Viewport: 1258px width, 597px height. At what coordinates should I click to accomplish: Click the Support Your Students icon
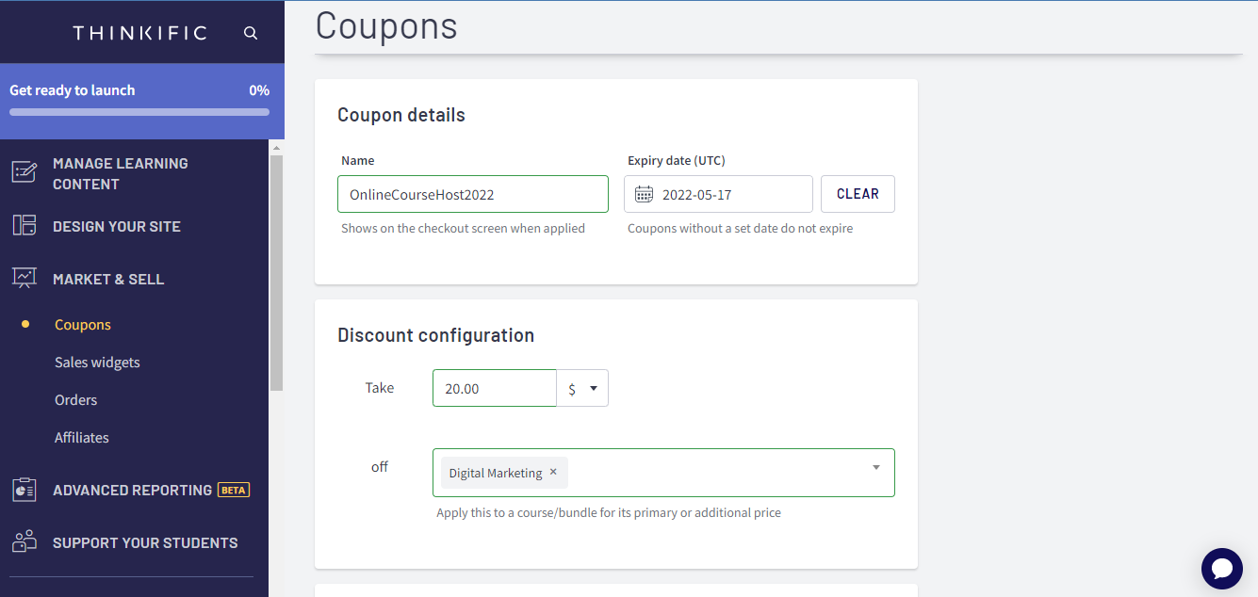point(24,542)
